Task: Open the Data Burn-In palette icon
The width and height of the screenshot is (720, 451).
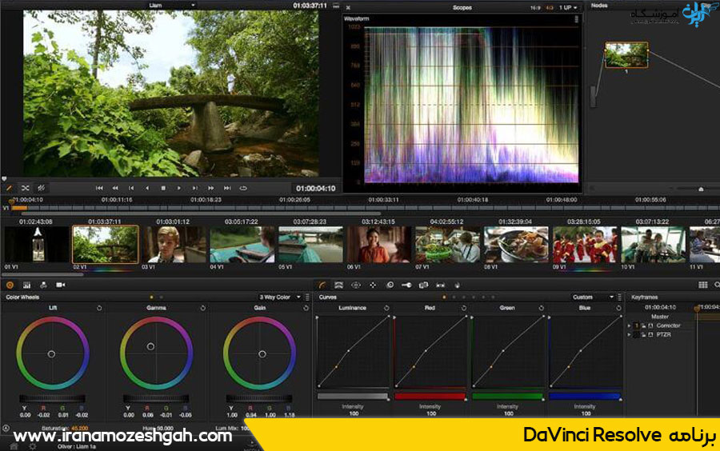Action: tap(458, 285)
